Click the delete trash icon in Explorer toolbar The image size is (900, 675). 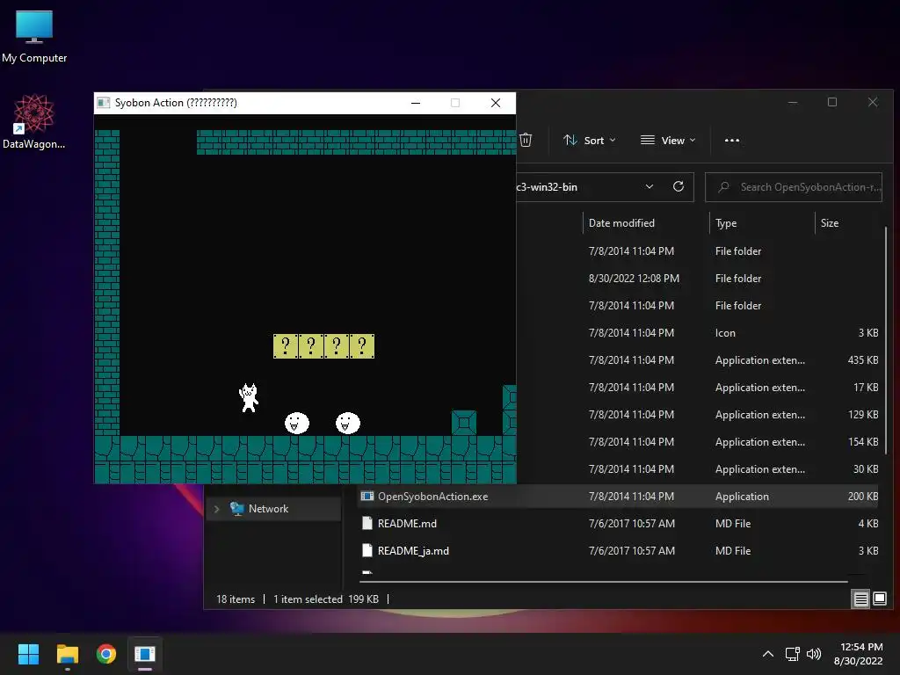coord(526,140)
